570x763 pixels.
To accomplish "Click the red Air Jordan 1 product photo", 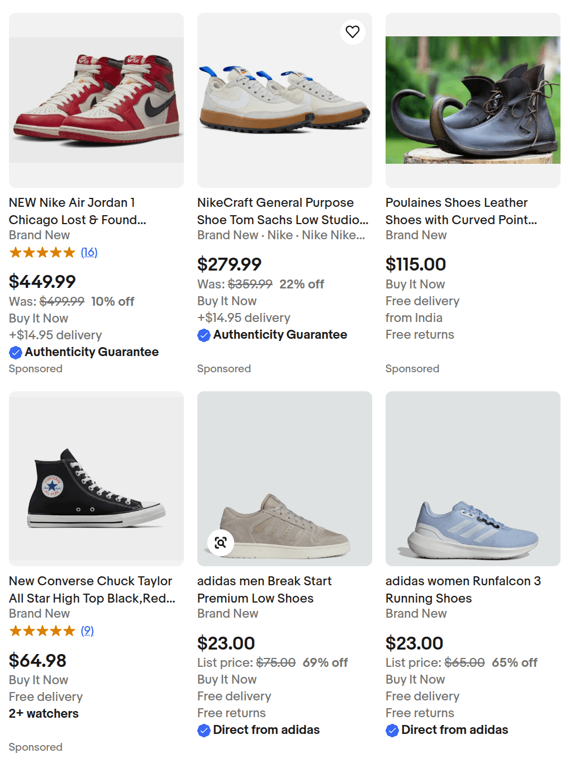I will [96, 101].
